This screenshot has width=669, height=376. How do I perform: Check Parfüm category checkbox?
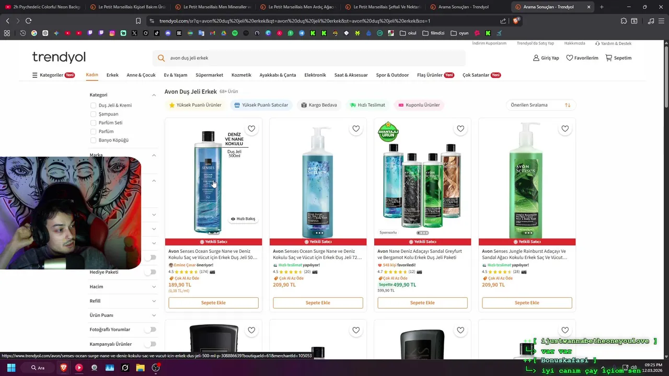pos(94,132)
